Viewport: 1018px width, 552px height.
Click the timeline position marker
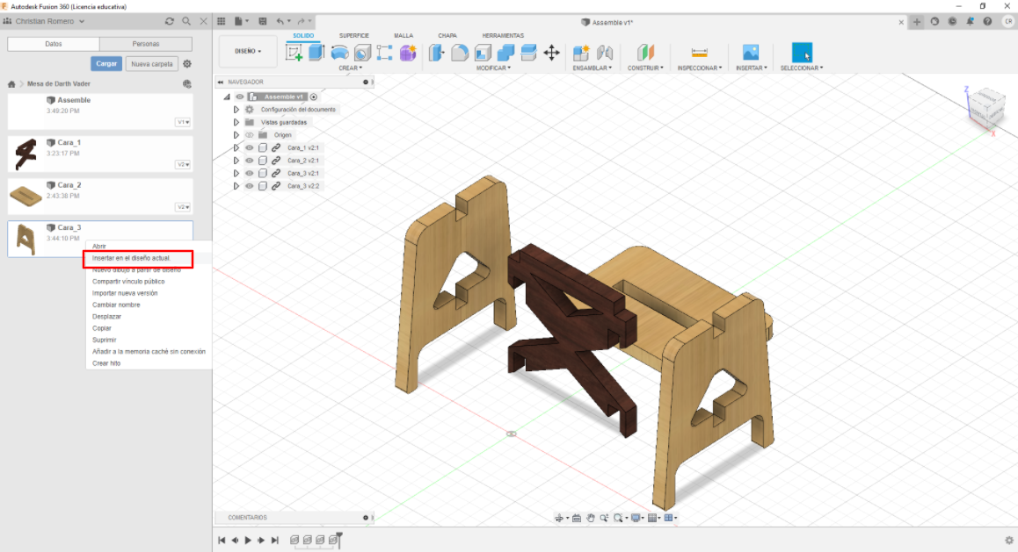point(338,538)
